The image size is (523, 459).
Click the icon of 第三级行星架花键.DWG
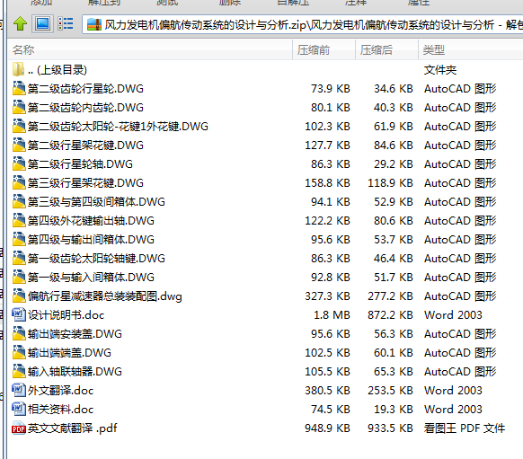point(19,182)
